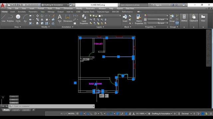Click the search keyword input field

click(134, 5)
